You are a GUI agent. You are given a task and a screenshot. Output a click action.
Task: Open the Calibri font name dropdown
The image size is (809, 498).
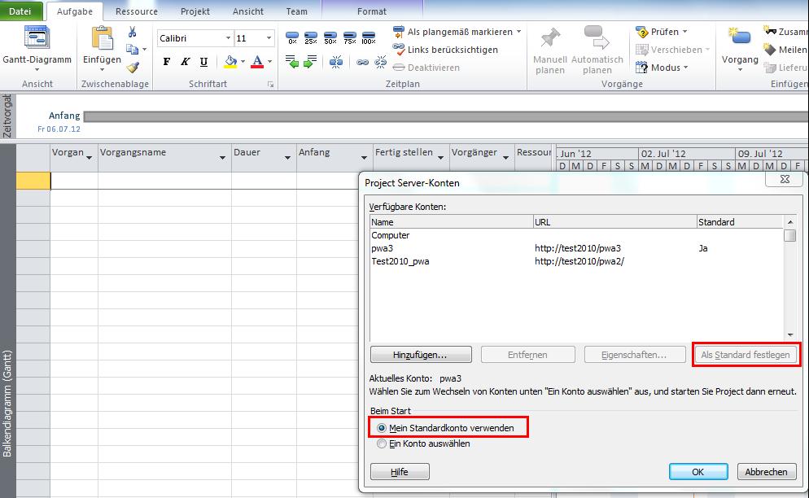click(x=228, y=38)
